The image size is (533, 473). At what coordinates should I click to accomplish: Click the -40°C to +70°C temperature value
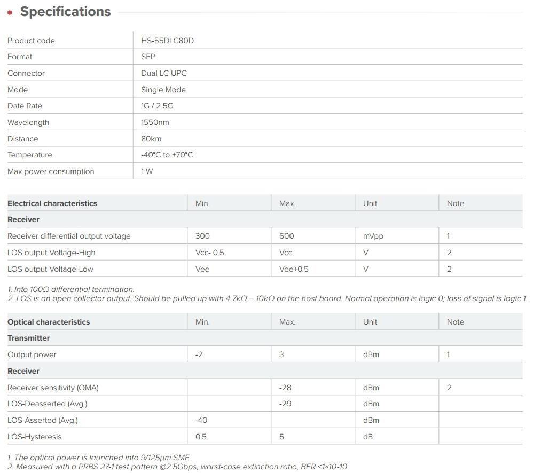pyautogui.click(x=167, y=155)
